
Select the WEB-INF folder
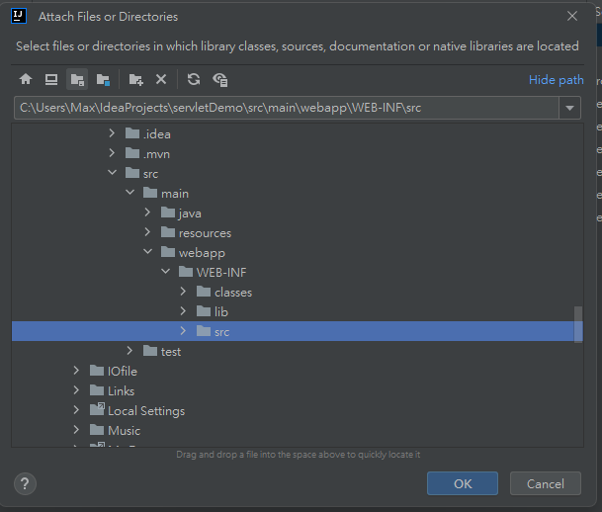coord(213,272)
